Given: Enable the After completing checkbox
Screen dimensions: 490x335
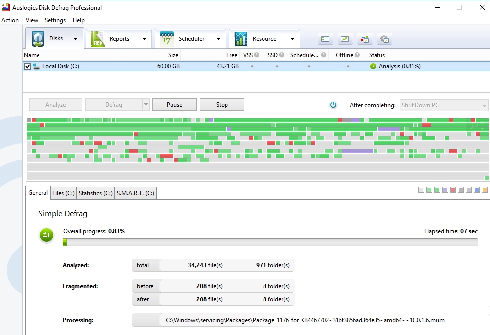Looking at the screenshot, I should [x=344, y=105].
